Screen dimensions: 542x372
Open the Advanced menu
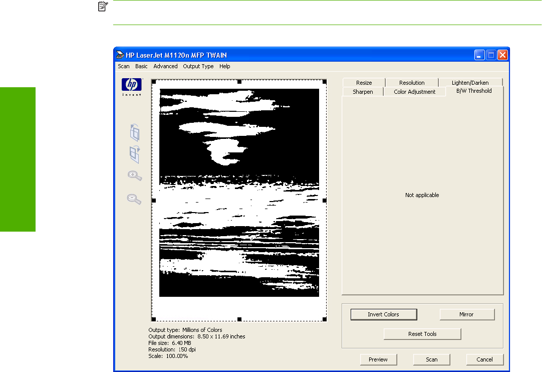point(165,66)
